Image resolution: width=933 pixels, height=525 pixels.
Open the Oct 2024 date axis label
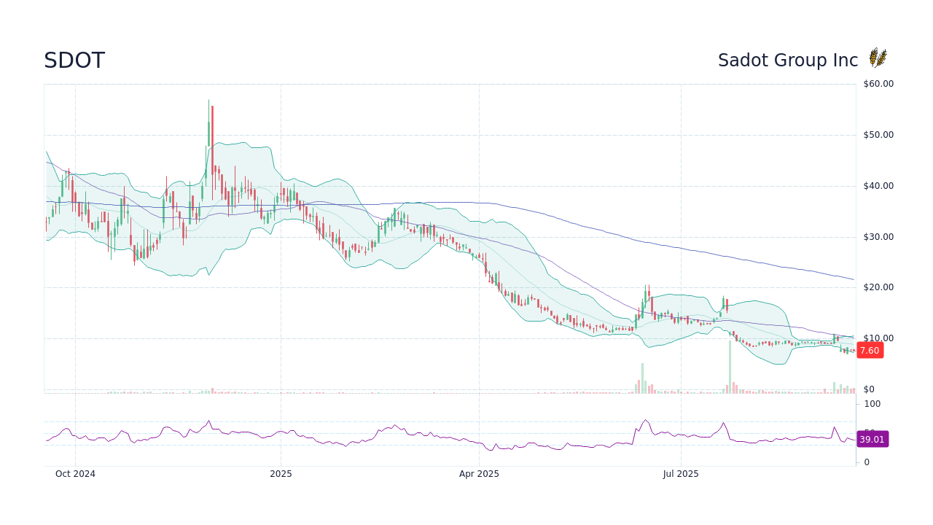click(75, 474)
